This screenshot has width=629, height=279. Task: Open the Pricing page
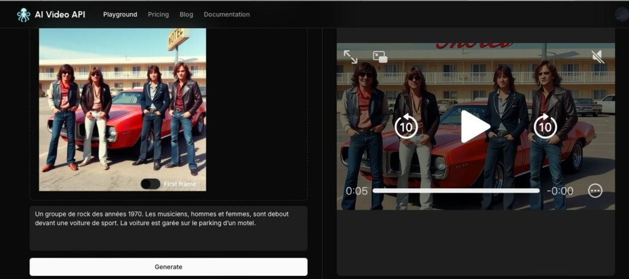[x=158, y=15]
